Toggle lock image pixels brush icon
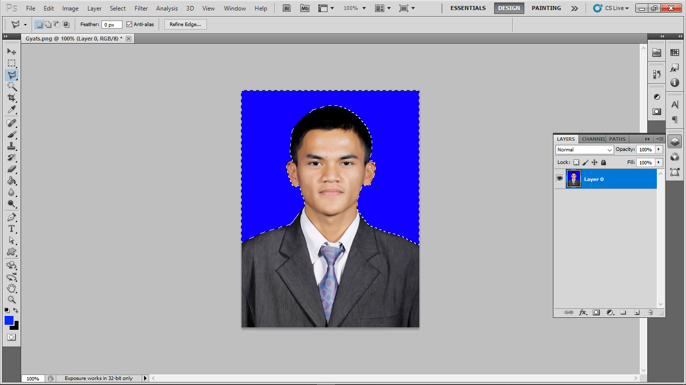 (586, 162)
